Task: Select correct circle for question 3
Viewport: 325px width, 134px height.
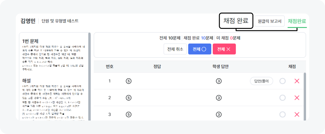Action: (x=282, y=114)
